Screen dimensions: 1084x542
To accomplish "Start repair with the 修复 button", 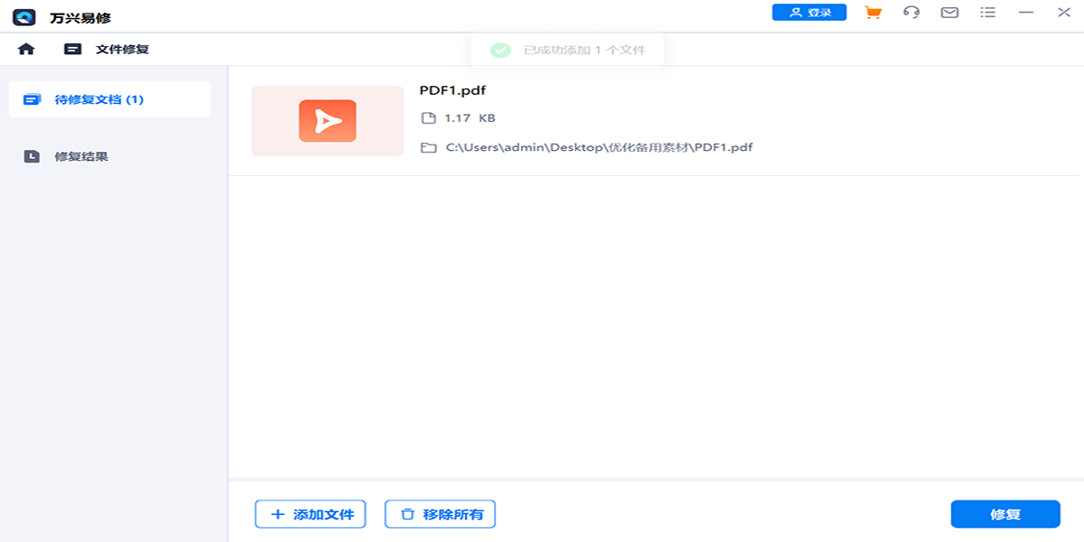I will point(1005,514).
